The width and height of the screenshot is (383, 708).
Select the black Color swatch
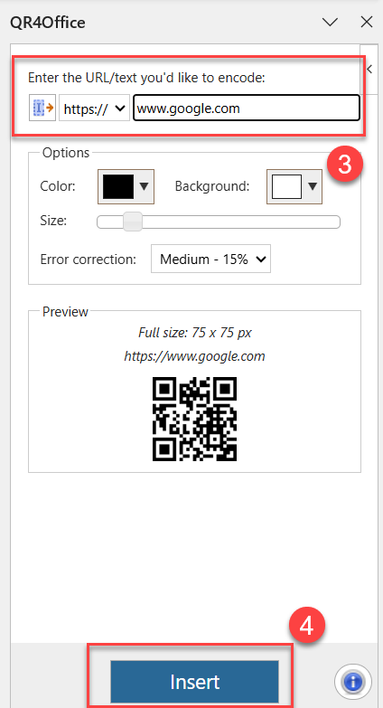click(118, 186)
